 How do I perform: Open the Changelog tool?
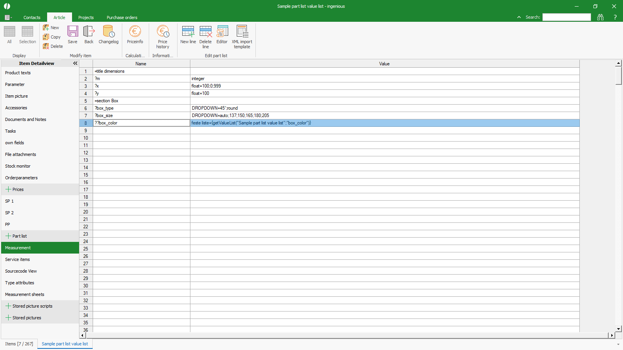pyautogui.click(x=108, y=34)
